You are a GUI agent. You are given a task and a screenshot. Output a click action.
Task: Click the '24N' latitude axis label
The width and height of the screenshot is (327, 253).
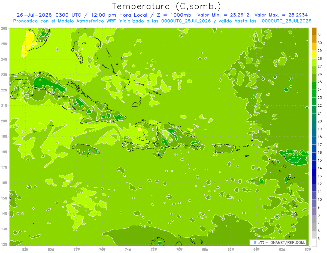click(4, 59)
